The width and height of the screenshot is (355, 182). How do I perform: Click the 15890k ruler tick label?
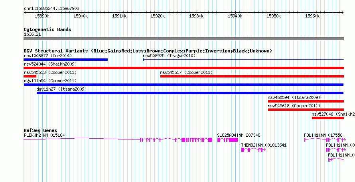(x=42, y=16)
